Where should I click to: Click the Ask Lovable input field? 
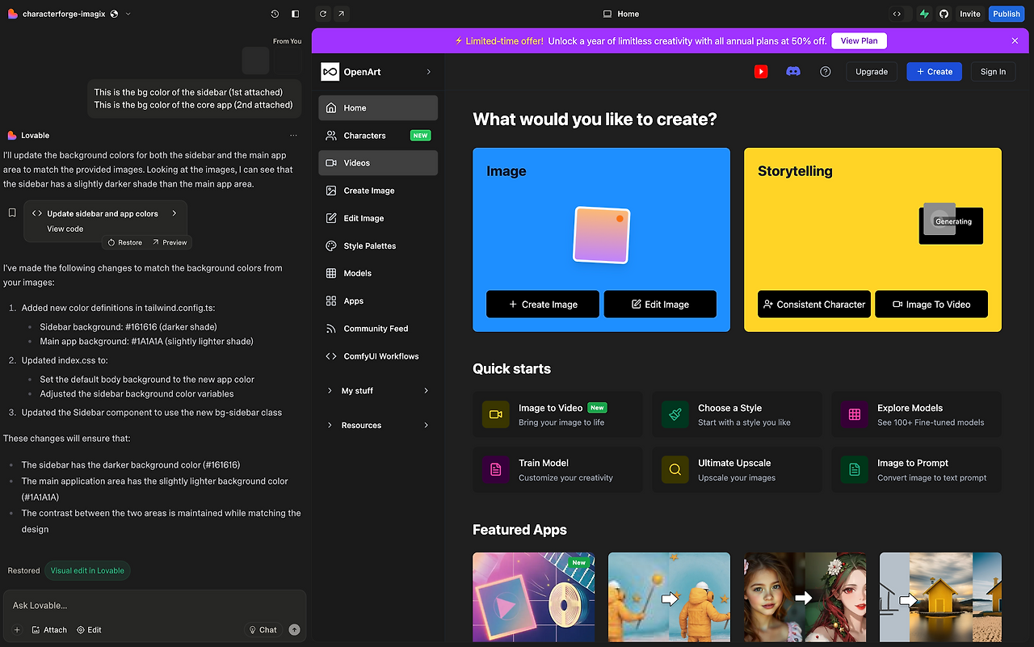tap(155, 605)
